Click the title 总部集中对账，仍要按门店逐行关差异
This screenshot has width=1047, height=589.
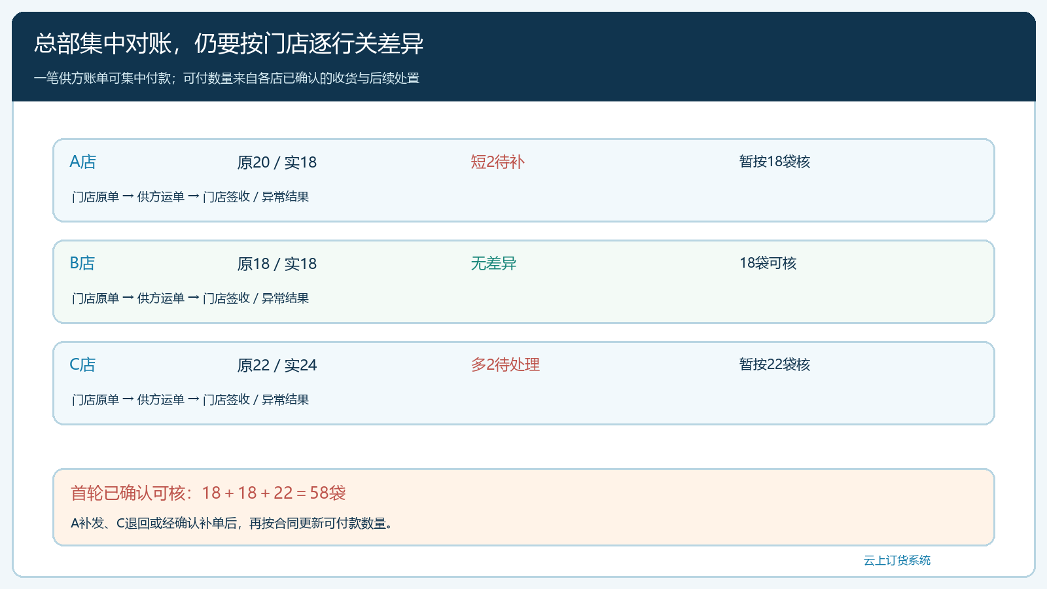[x=228, y=44]
